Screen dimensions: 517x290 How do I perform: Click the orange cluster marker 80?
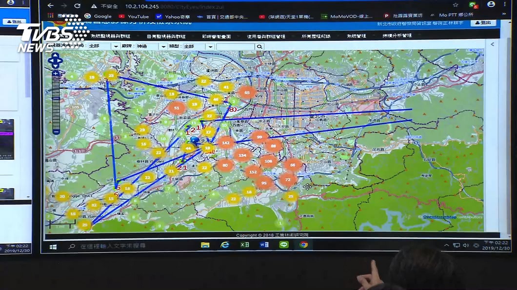point(225,165)
